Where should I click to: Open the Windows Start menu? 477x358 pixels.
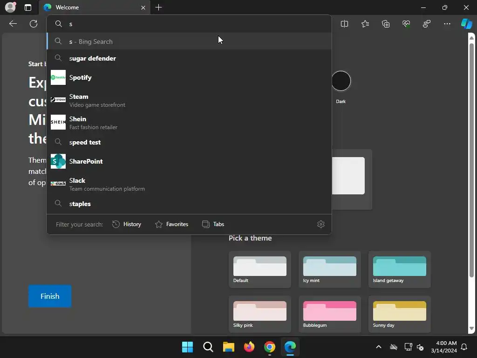coord(187,347)
